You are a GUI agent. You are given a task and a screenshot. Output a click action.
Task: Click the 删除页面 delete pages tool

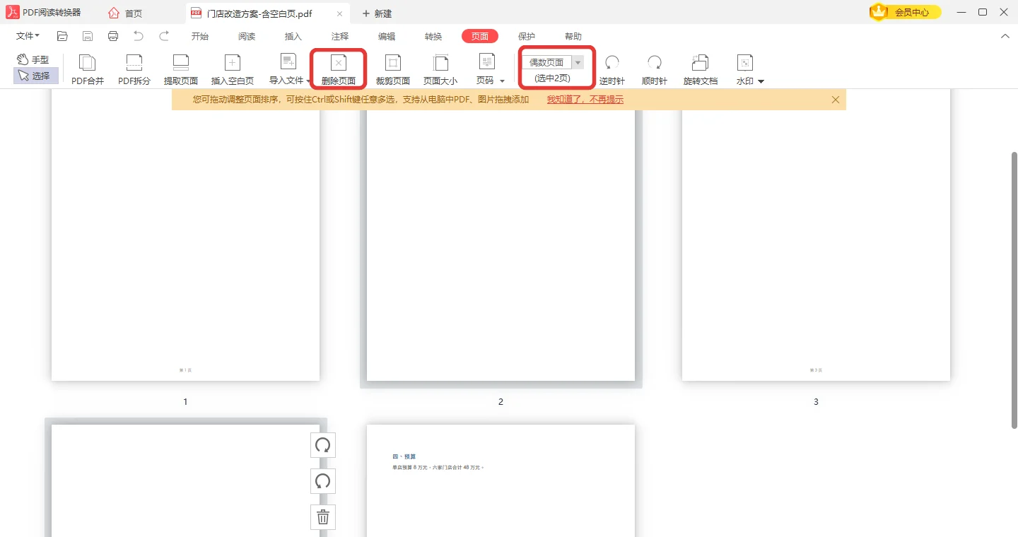(x=339, y=70)
